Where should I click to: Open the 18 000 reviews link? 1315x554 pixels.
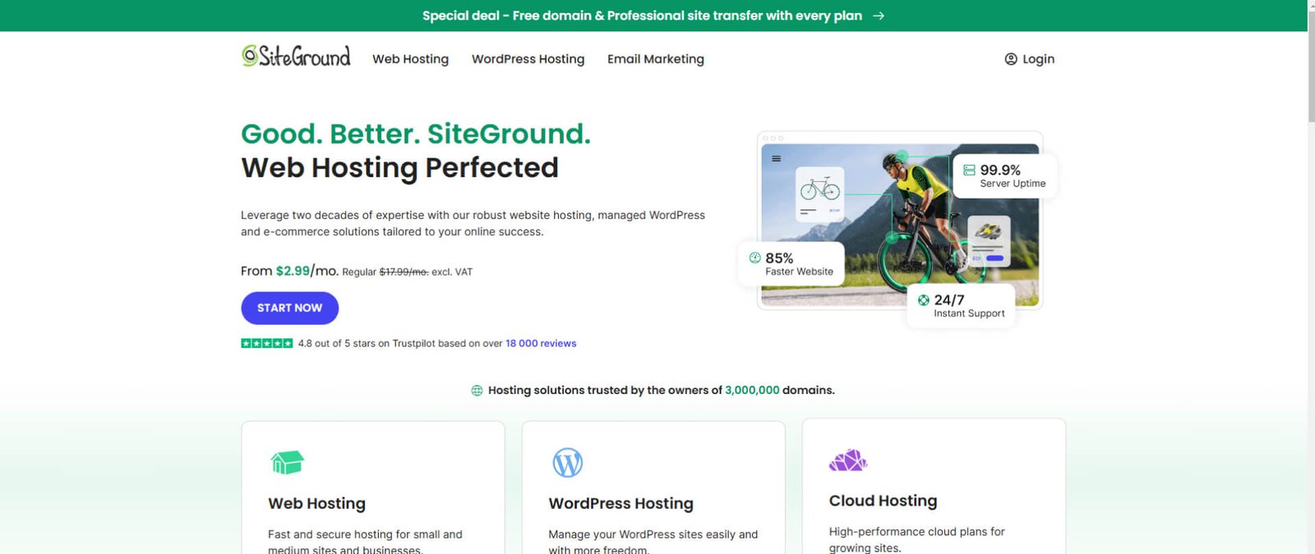pyautogui.click(x=541, y=343)
